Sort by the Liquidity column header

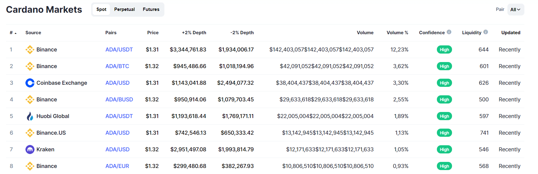472,33
